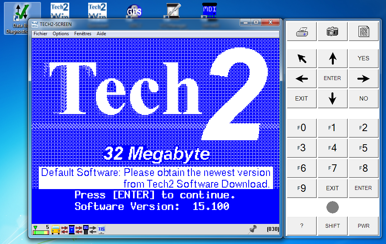The height and width of the screenshot is (244, 386).
Task: Open the second Tech2Win desktop shortcut
Action: (97, 11)
